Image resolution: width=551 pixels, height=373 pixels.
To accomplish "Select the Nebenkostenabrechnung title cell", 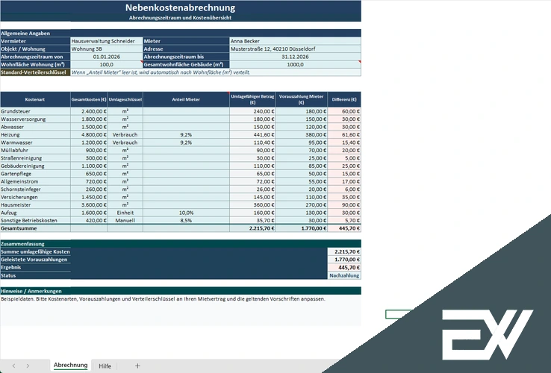I will (x=181, y=7).
